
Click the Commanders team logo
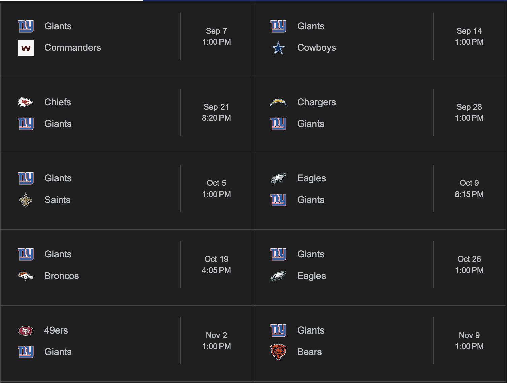26,48
